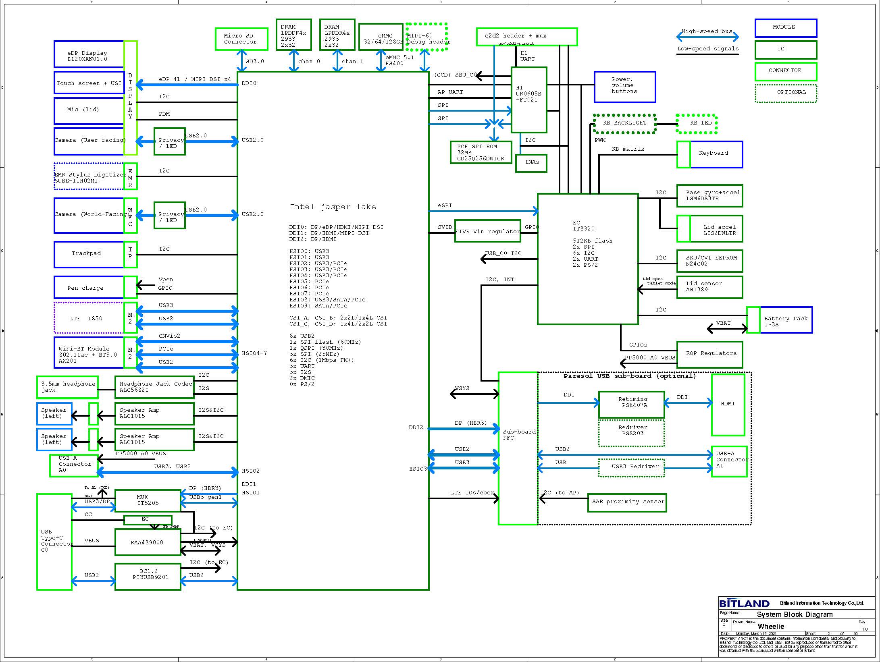This screenshot has width=880, height=662.
Task: Select the MUX IT5205 block
Action: [x=148, y=500]
